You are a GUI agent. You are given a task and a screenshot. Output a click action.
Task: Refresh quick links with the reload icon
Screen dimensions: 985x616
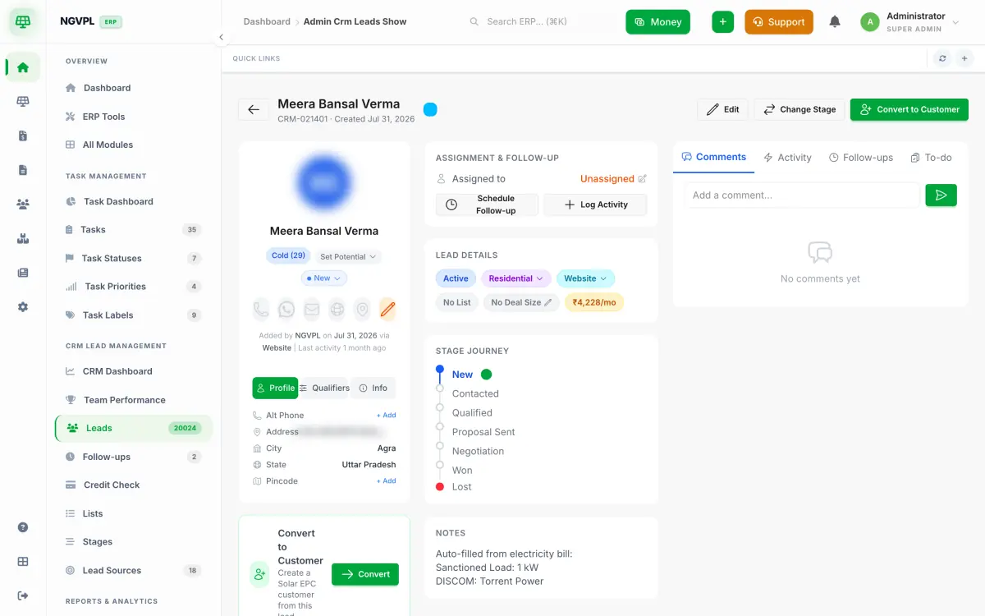tap(942, 58)
